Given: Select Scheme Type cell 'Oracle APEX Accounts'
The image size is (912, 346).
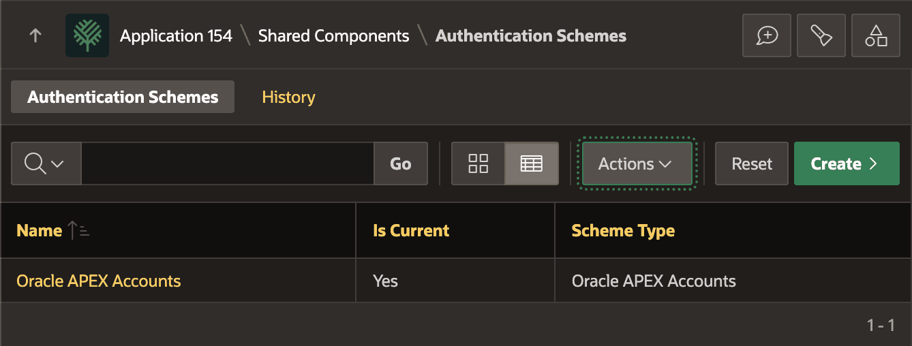Looking at the screenshot, I should tap(733, 281).
